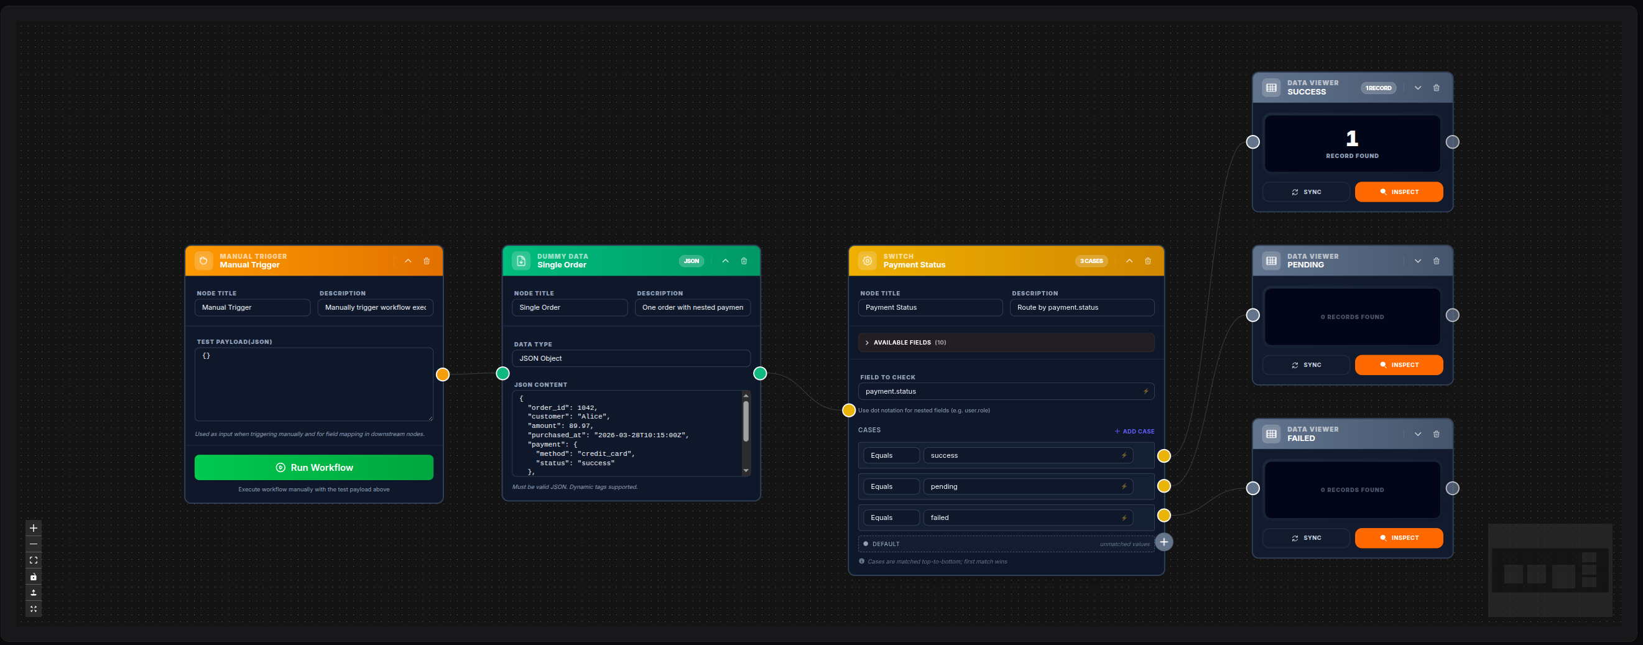The height and width of the screenshot is (645, 1643).
Task: Click the Switch node's gear icon
Action: (868, 260)
